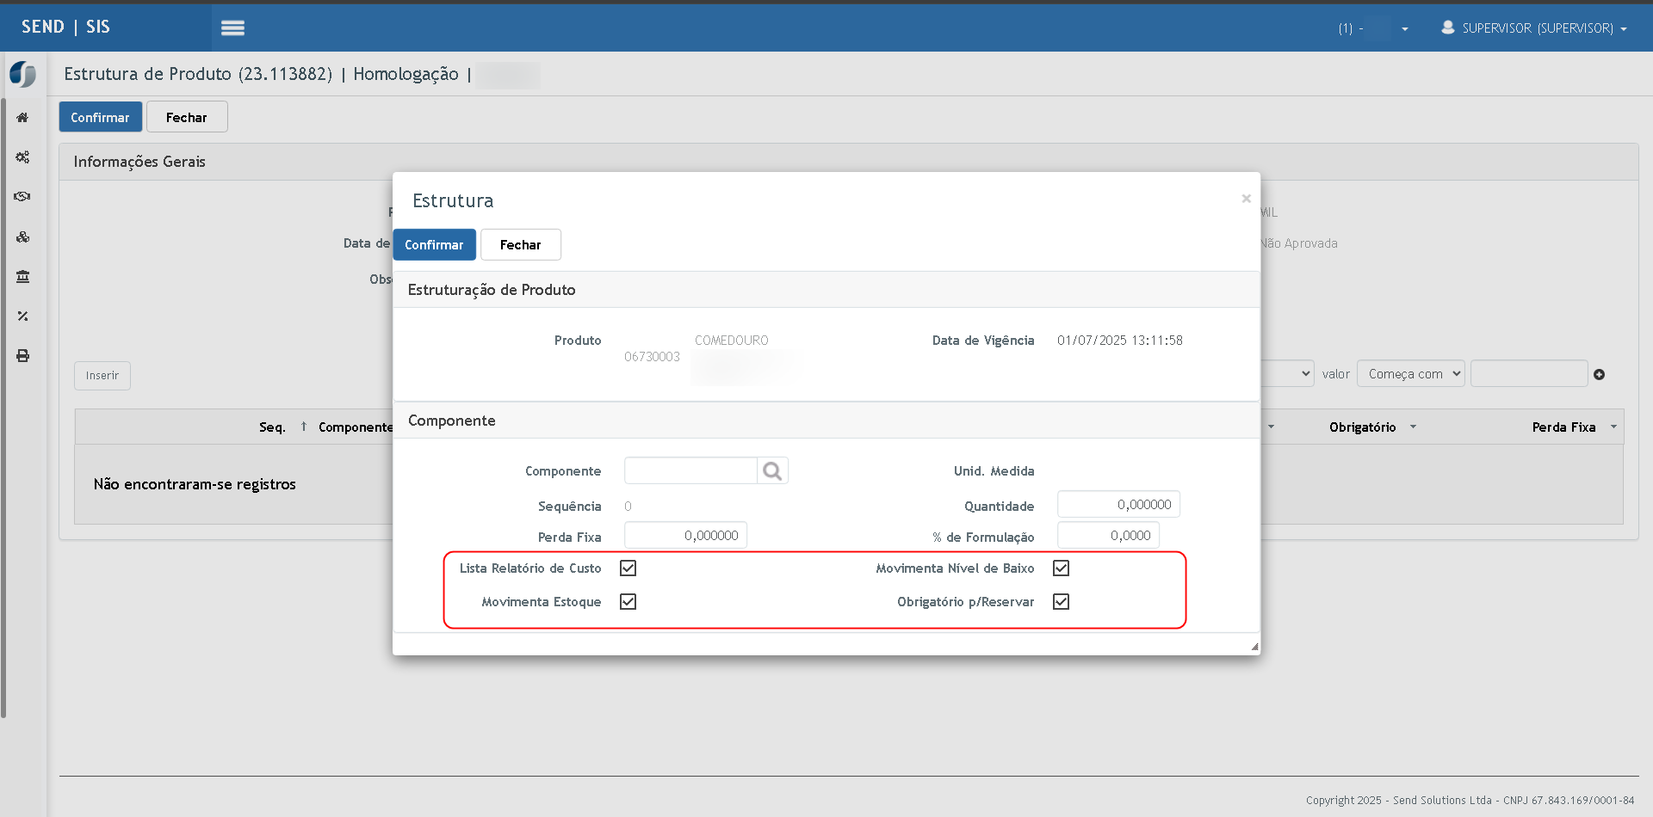Open the printer icon in sidebar
Viewport: 1653px width, 817px height.
pyautogui.click(x=22, y=356)
